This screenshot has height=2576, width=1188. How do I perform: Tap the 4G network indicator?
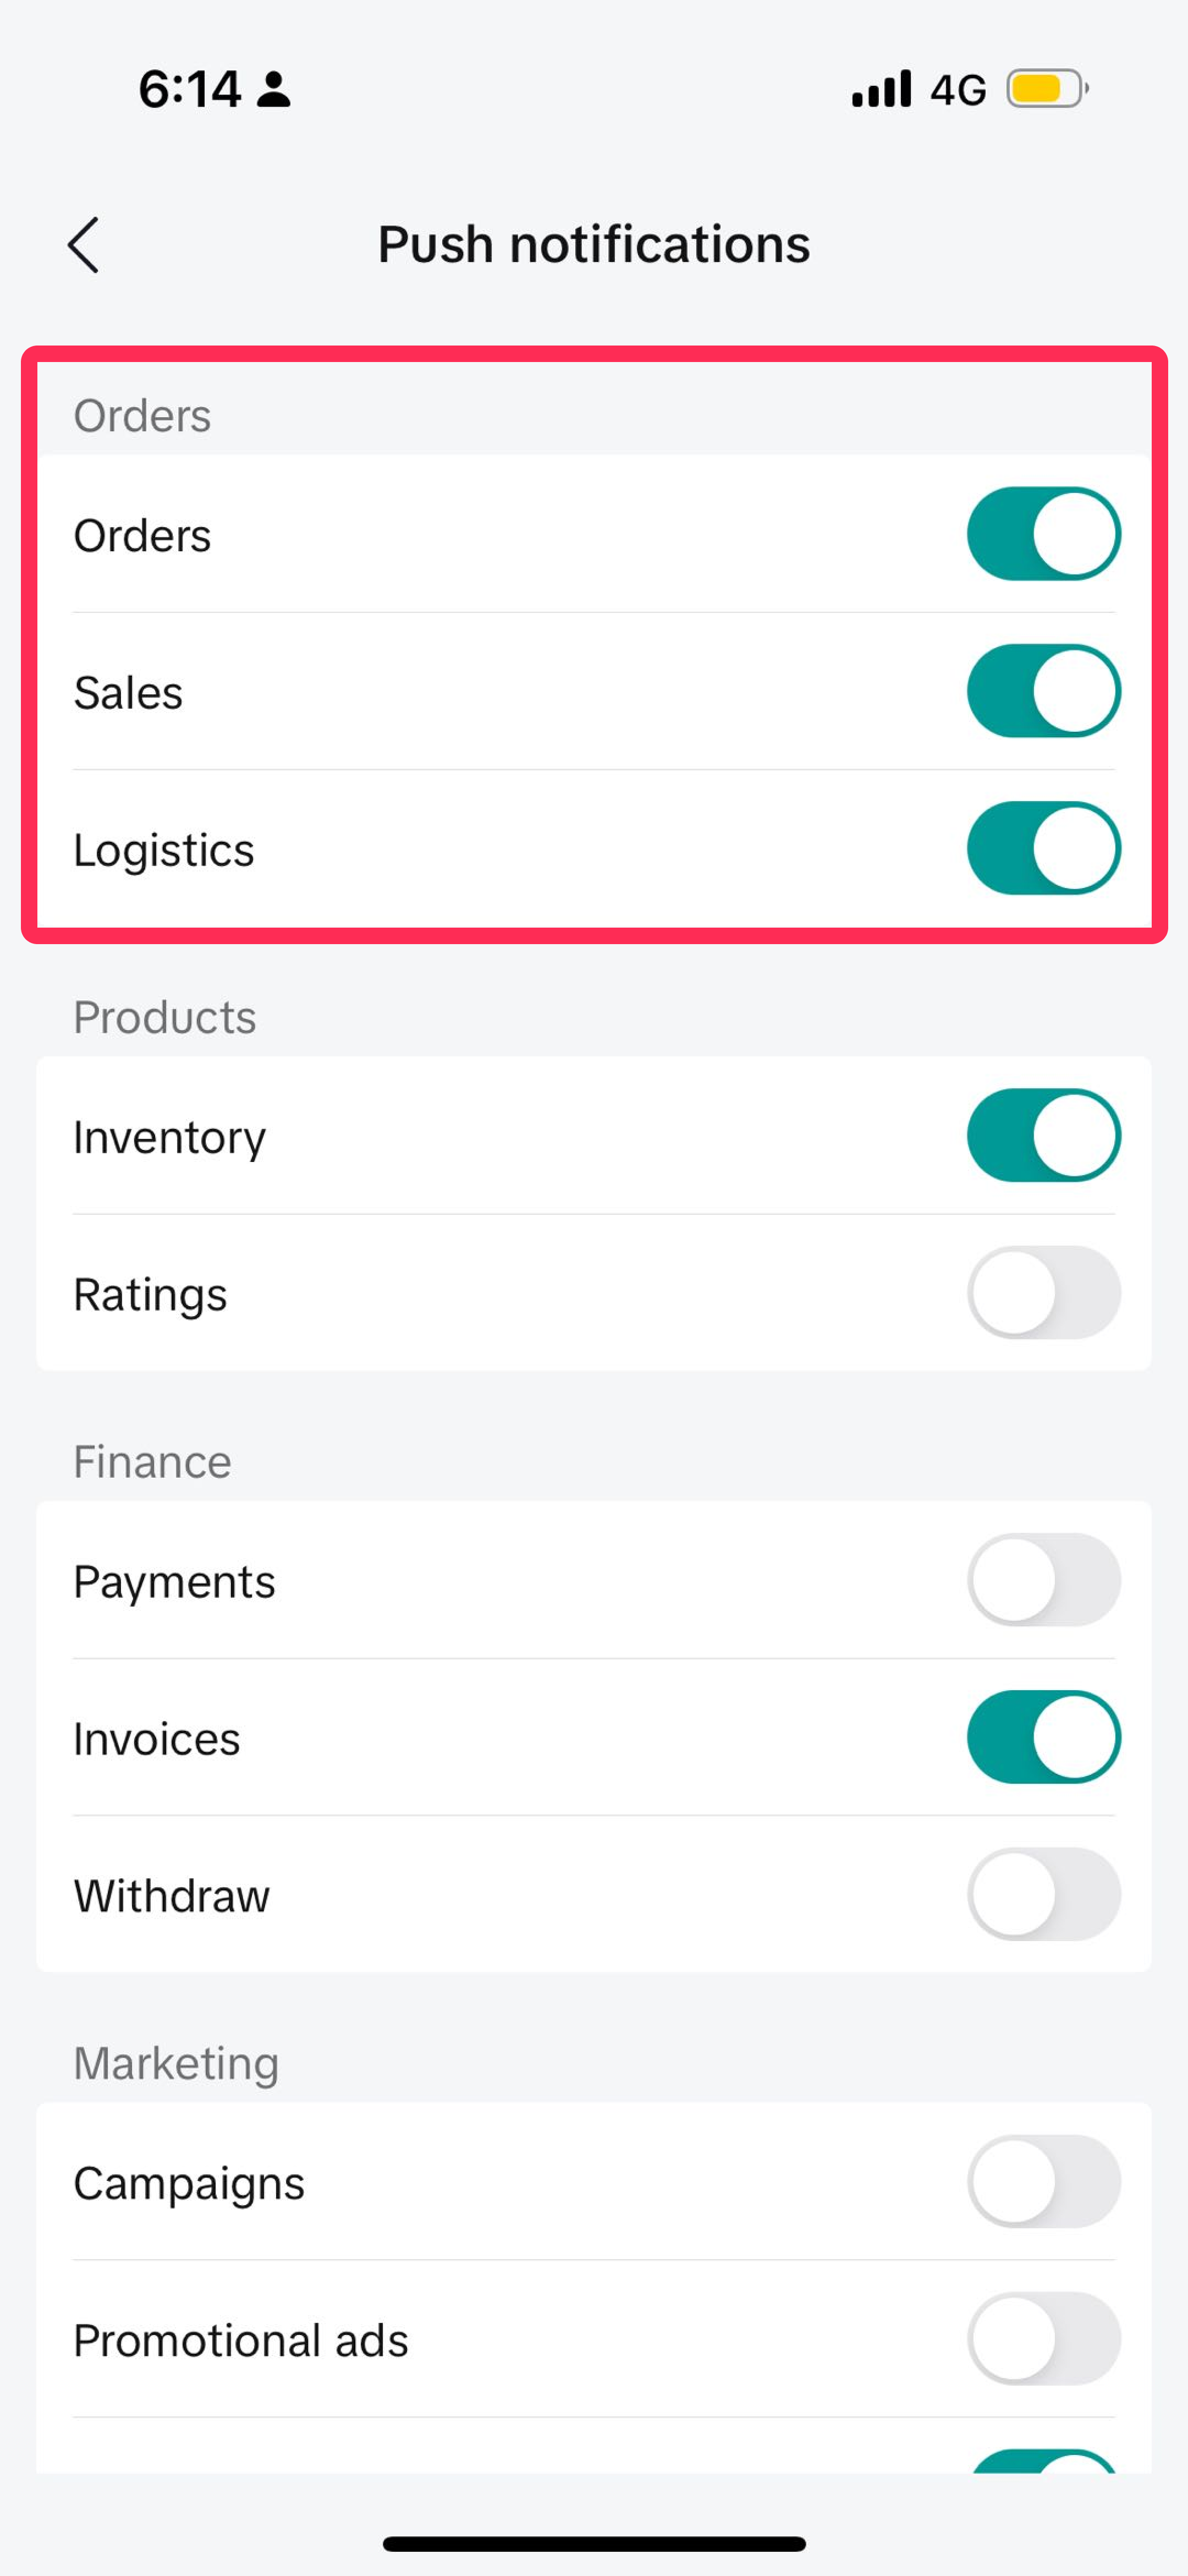(x=958, y=90)
